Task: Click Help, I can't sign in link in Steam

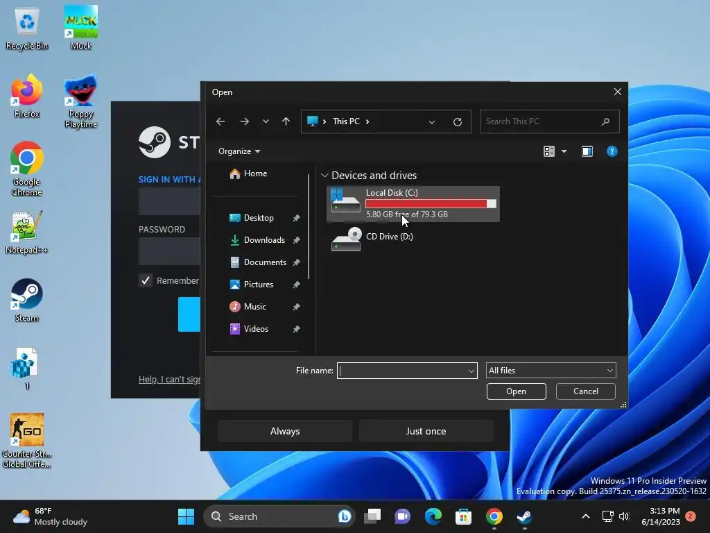Action: [169, 380]
